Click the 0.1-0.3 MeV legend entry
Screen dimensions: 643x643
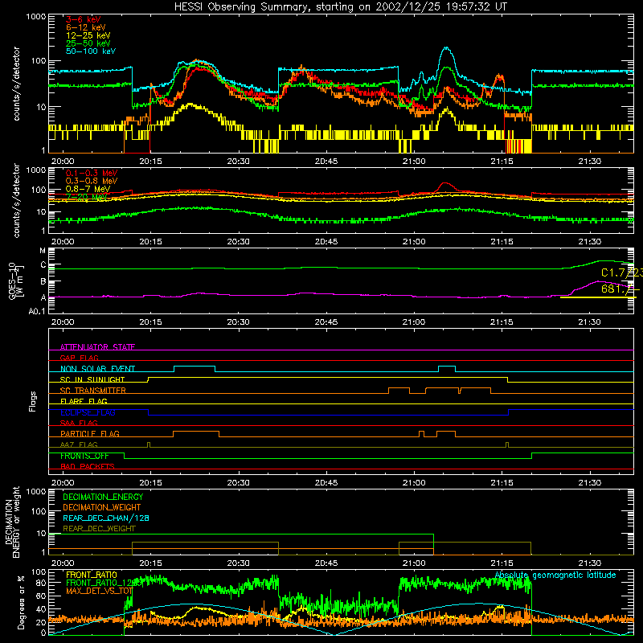[92, 173]
